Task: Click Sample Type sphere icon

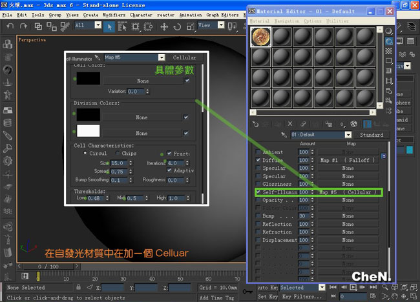Action: 388,31
